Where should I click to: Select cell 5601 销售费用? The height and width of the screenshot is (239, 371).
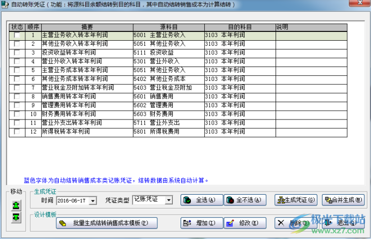169,96
